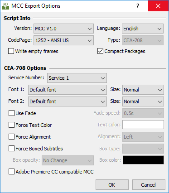Open the Font 2 Size Normal dropdown
Image resolution: width=169 pixels, height=193 pixels.
tap(143, 101)
